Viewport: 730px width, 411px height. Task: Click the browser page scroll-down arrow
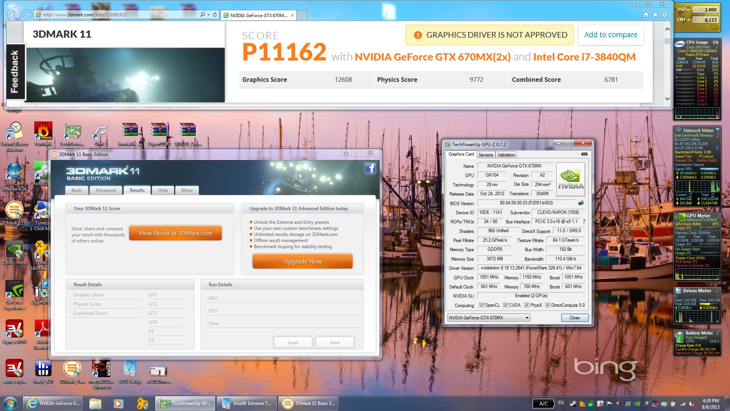click(667, 99)
